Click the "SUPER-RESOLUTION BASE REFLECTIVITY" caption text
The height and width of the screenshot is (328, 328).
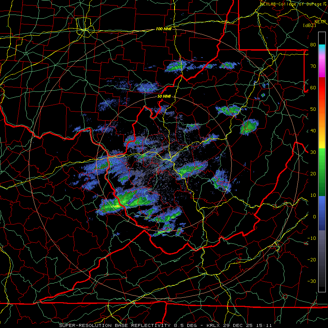tap(115, 325)
